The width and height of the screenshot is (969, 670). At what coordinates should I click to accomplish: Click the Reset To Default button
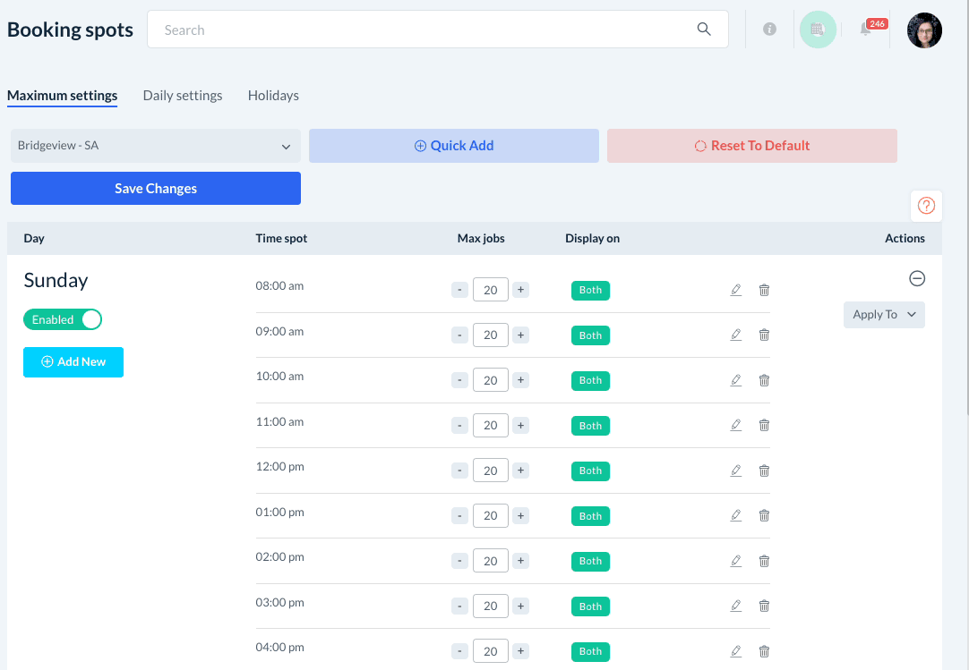coord(751,146)
